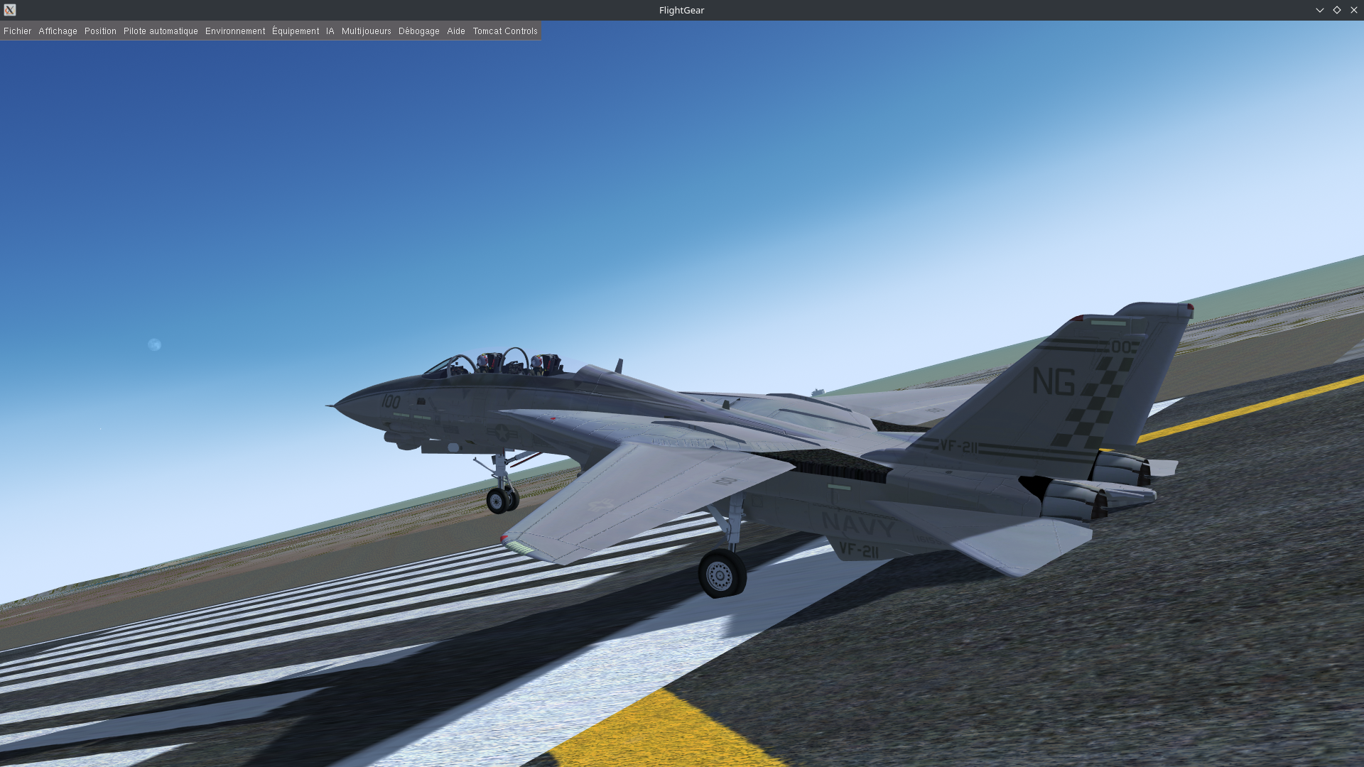The height and width of the screenshot is (767, 1364).
Task: Open the Débogage menu
Action: (x=418, y=31)
